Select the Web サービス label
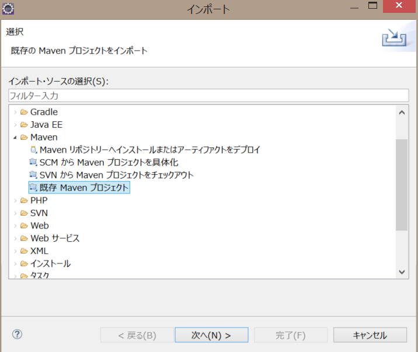The width and height of the screenshot is (418, 352). point(55,238)
